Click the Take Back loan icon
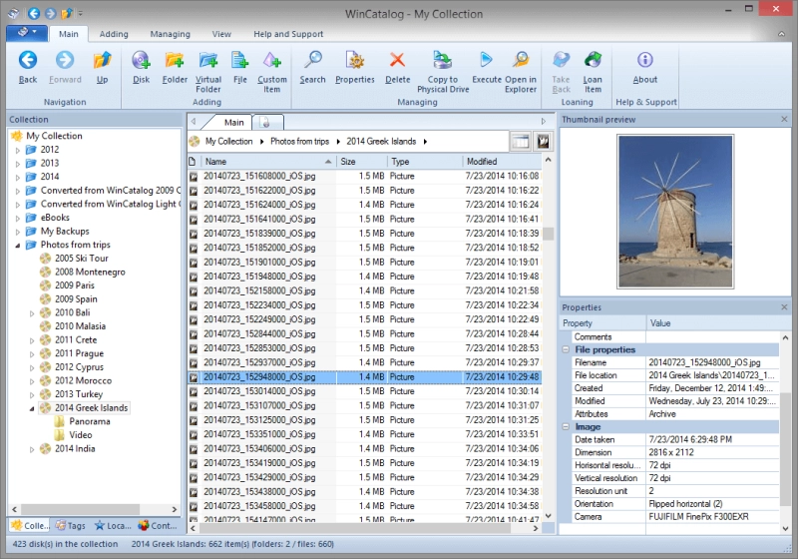Screen dimensions: 798x559 (x=561, y=60)
